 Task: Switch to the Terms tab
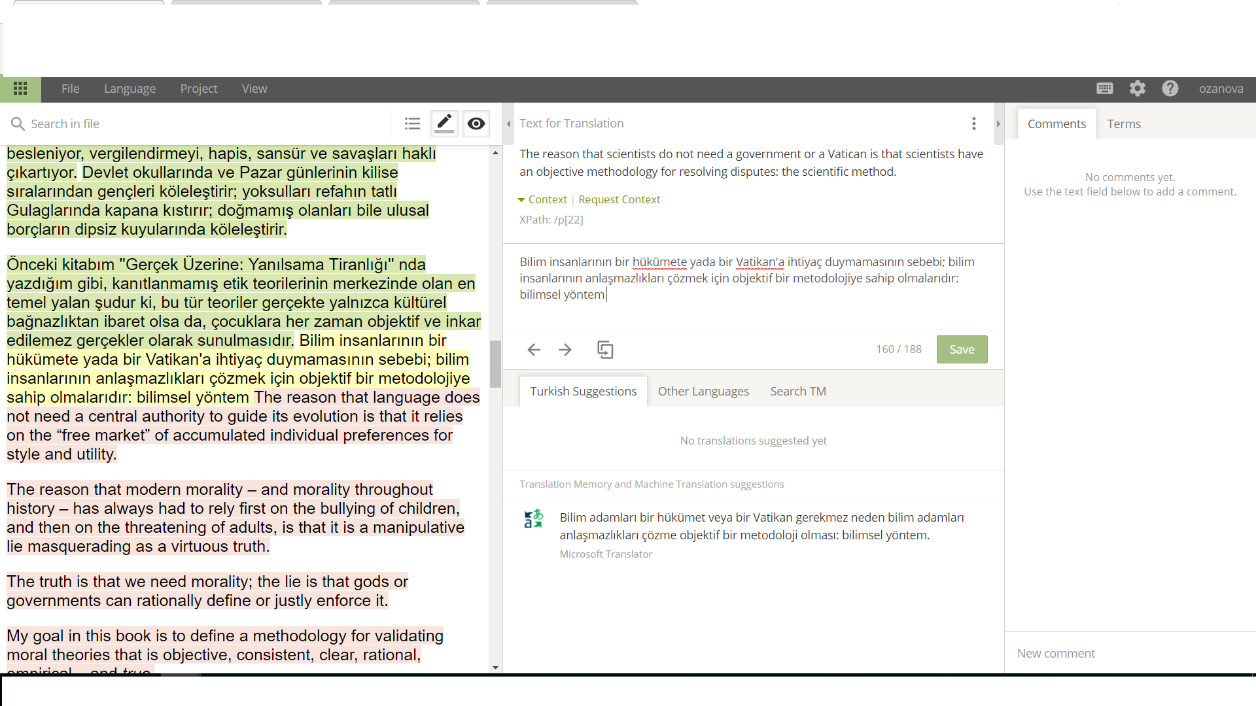pos(1123,124)
